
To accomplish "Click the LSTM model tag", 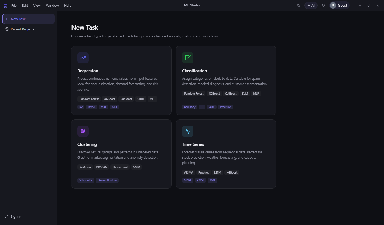I will click(x=218, y=172).
